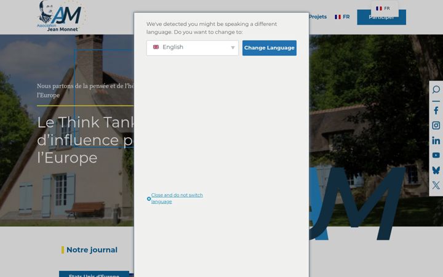Open the Bluesky butterfly icon
This screenshot has height=277, width=443.
coord(436,170)
